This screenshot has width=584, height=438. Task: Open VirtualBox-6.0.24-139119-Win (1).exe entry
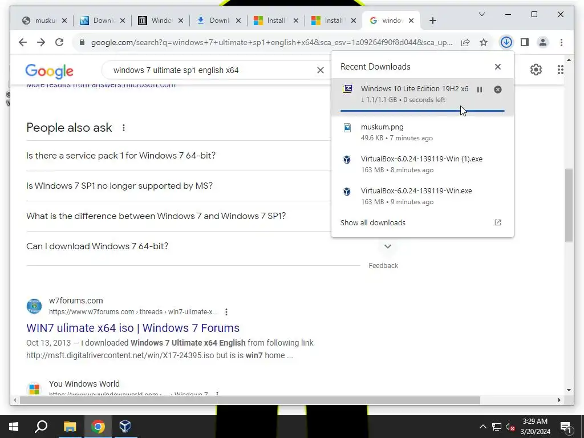423,164
